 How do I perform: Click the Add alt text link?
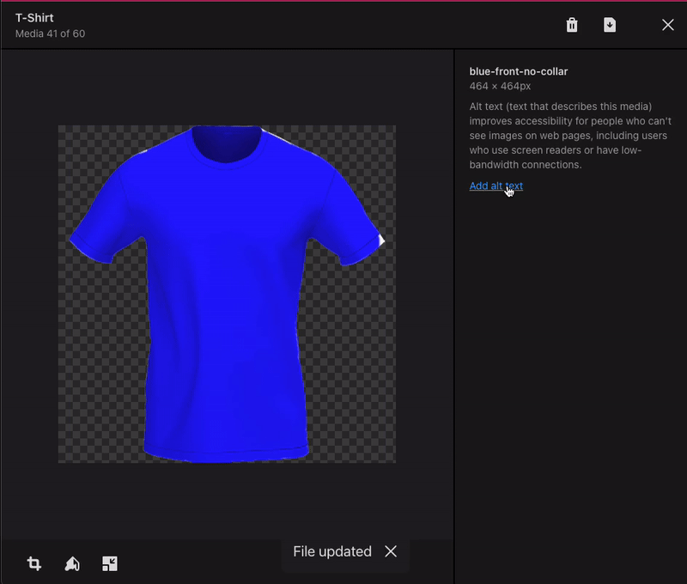tap(495, 186)
